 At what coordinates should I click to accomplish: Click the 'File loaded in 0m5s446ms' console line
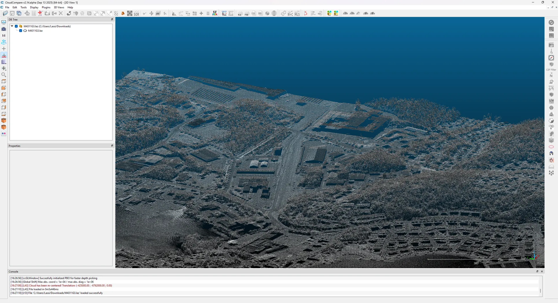tap(35, 289)
